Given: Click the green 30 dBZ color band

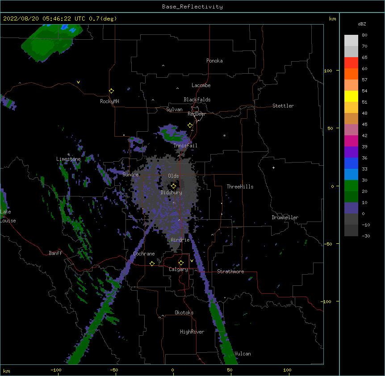Looking at the screenshot, I should point(351,186).
